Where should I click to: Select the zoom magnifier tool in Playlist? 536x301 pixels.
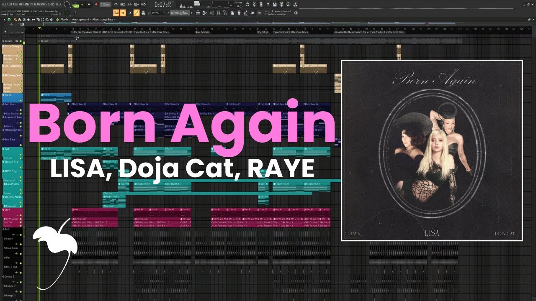[x=47, y=19]
